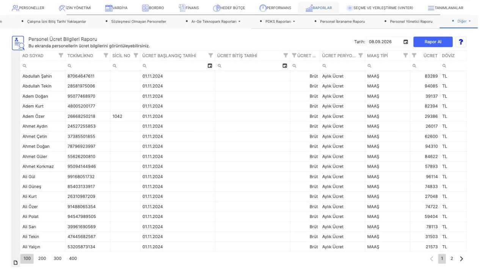Open the ÜCRET PERİYO... column filter icon
The image size is (482, 271).
click(x=360, y=56)
